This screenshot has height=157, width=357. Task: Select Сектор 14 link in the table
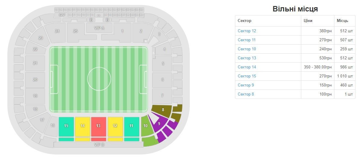(x=247, y=67)
